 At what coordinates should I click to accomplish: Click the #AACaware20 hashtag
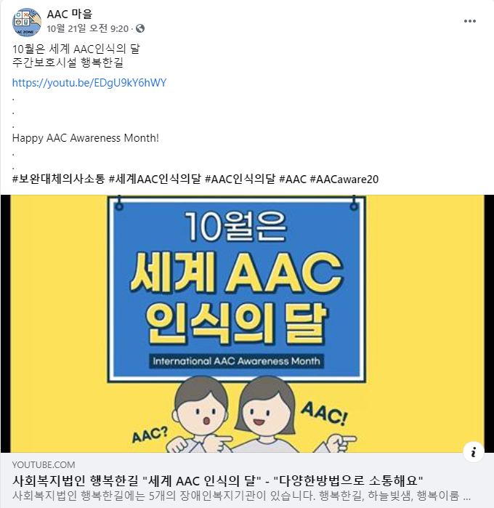click(x=344, y=180)
